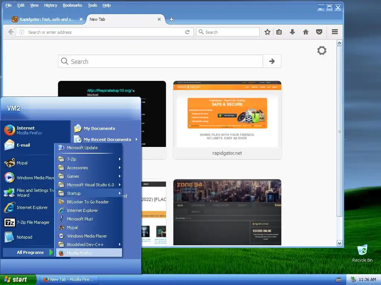Open My Documents folder

(x=95, y=128)
